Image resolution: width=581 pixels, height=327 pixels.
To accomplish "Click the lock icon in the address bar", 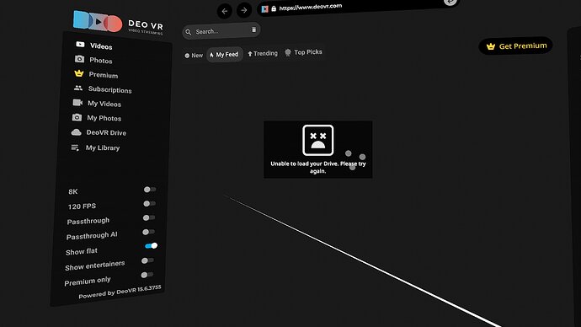I will point(274,8).
